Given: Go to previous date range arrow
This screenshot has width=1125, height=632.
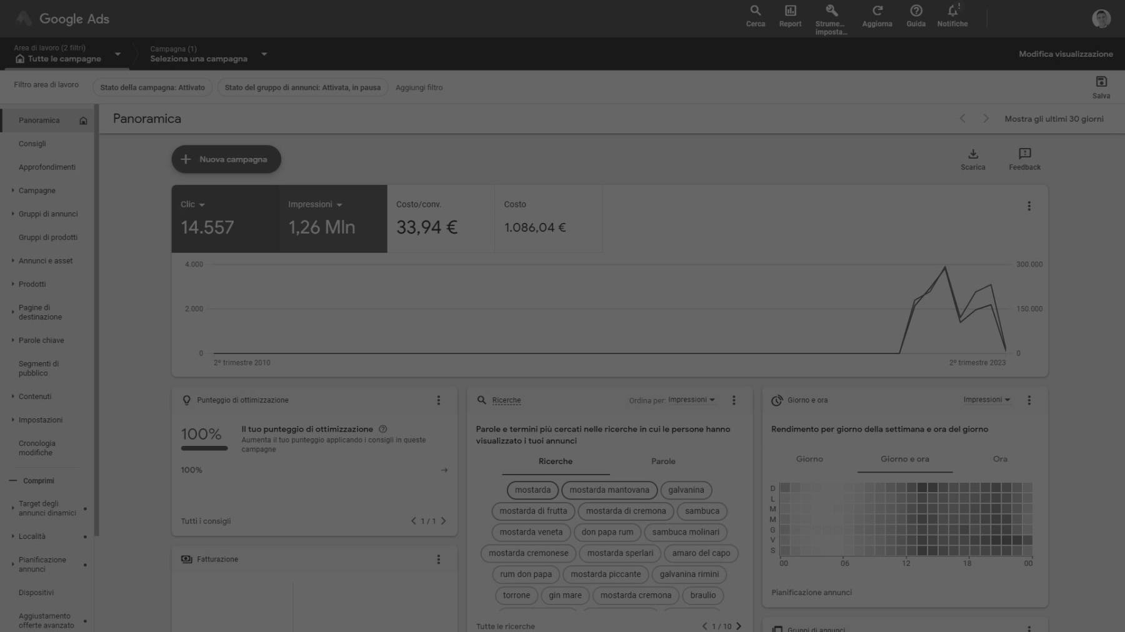Looking at the screenshot, I should [x=962, y=119].
